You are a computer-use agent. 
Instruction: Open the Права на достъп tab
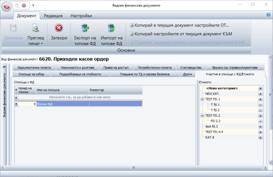pyautogui.click(x=116, y=68)
